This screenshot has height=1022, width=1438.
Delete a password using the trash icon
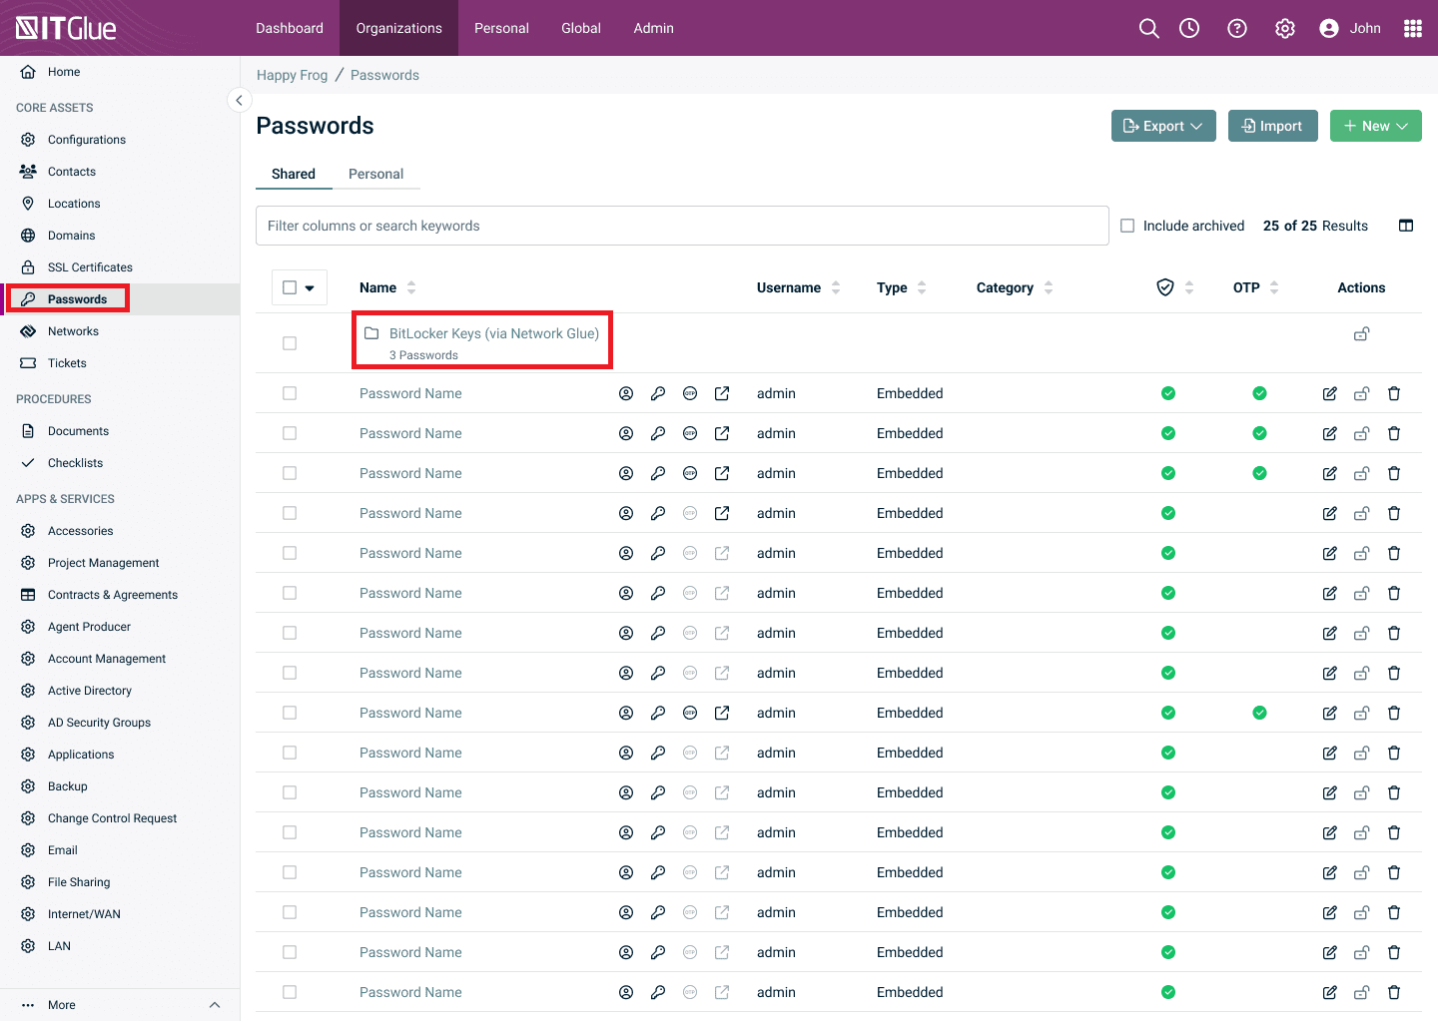point(1394,393)
